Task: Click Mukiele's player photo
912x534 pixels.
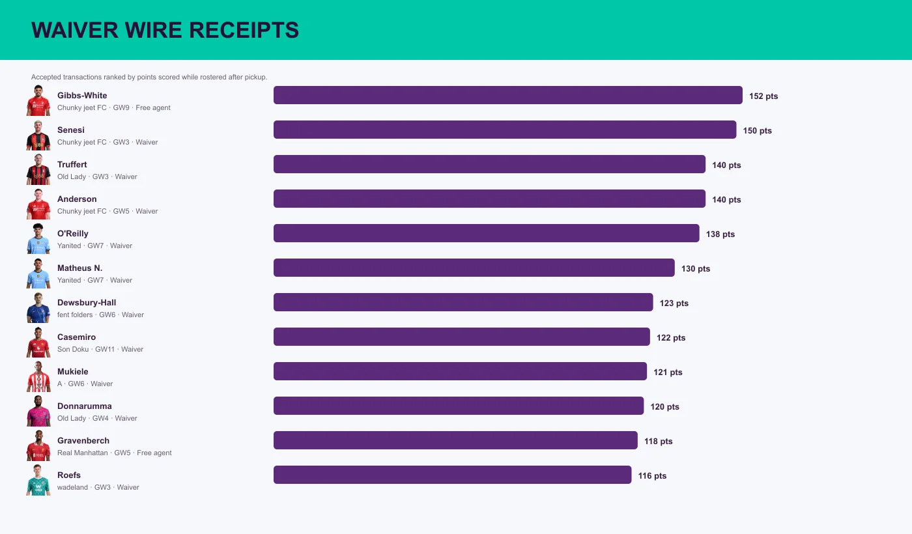Action: [38, 376]
